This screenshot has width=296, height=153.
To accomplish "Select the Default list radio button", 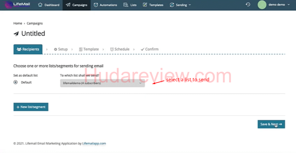I will coord(15,82).
